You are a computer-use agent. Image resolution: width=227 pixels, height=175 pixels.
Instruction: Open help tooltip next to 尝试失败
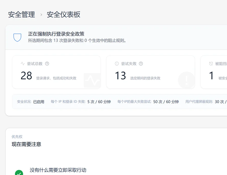point(141,64)
